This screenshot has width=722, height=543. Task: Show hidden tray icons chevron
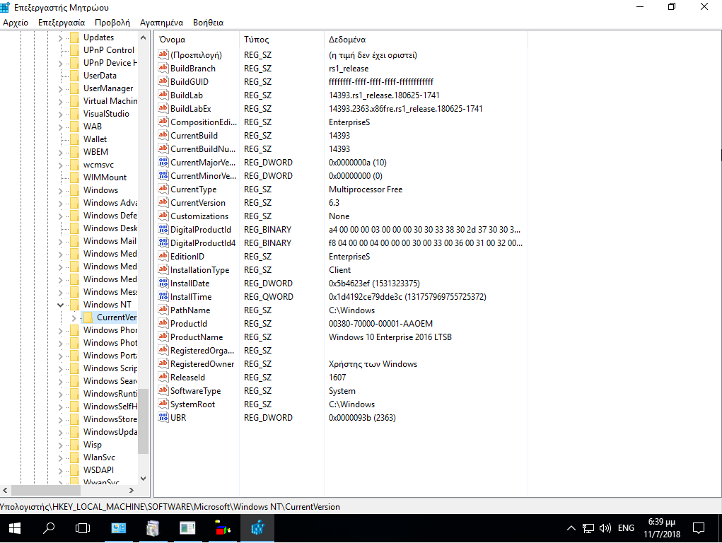click(x=571, y=528)
